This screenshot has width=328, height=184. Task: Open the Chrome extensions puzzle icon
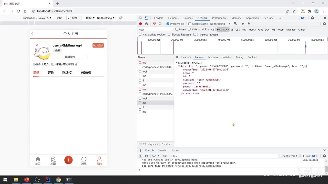310,11
